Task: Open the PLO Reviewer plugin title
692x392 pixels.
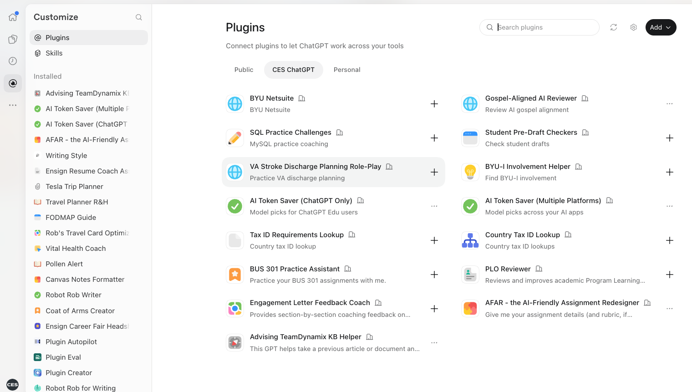Action: pos(508,269)
